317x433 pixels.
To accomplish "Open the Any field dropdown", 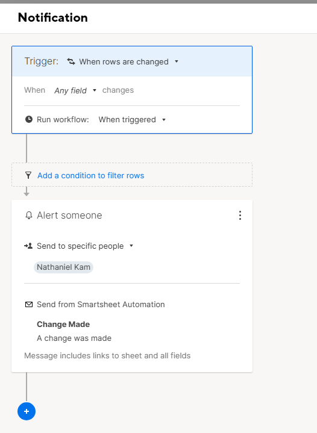I will 75,90.
